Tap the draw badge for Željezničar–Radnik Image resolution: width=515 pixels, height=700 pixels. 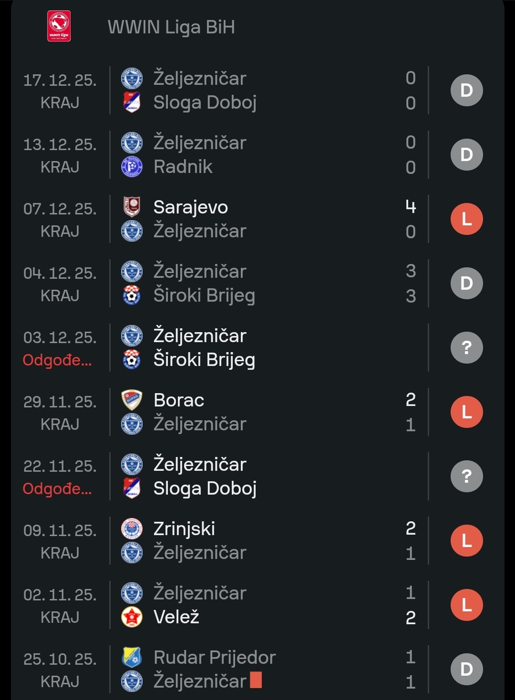[466, 155]
